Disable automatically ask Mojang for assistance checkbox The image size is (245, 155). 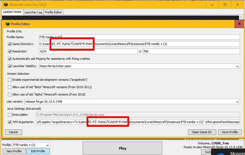coord(10,59)
